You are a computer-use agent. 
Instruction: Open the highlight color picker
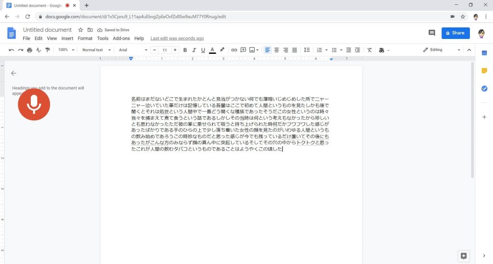coord(222,50)
